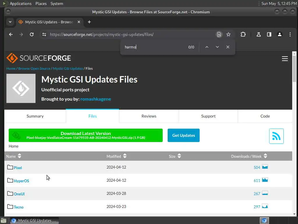Screen dimensions: 298x224
Task: Click the 611 downloads count link
Action: 257,181
